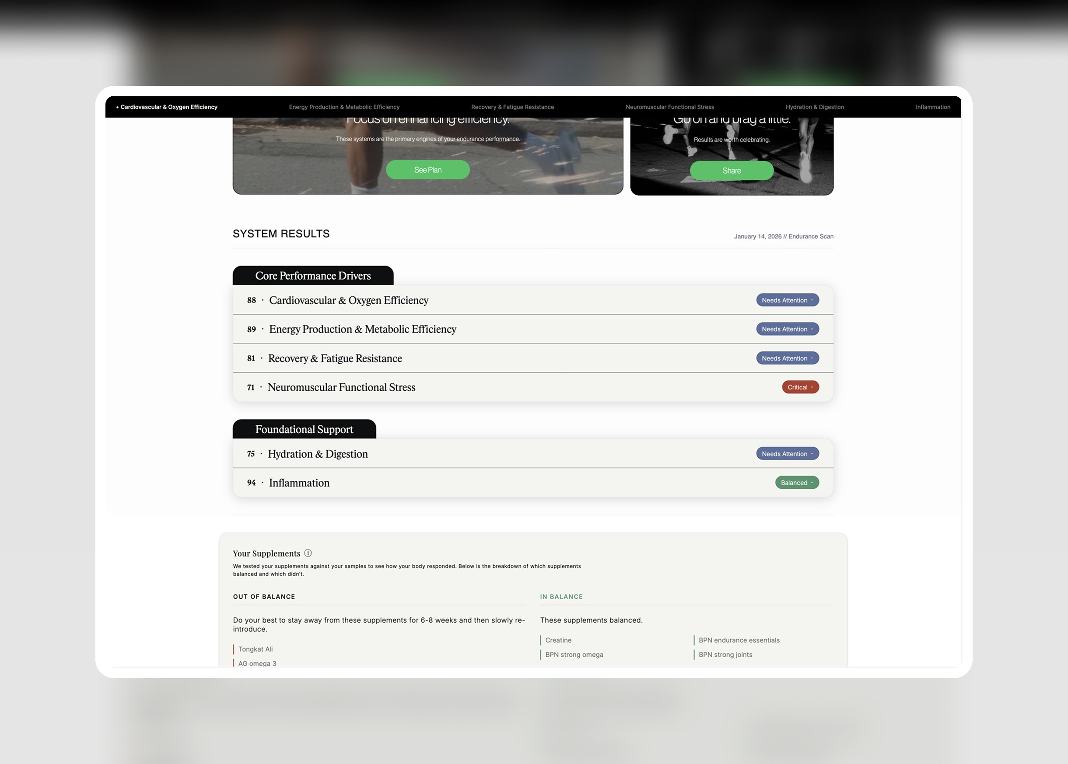Viewport: 1068px width, 764px height.
Task: Open the Balanced badge for Inflammation
Action: coord(797,483)
